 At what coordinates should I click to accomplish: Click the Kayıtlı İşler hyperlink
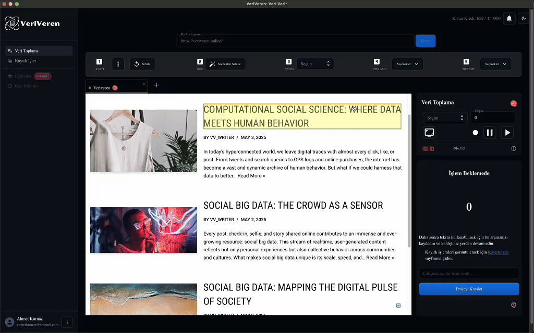(498, 252)
